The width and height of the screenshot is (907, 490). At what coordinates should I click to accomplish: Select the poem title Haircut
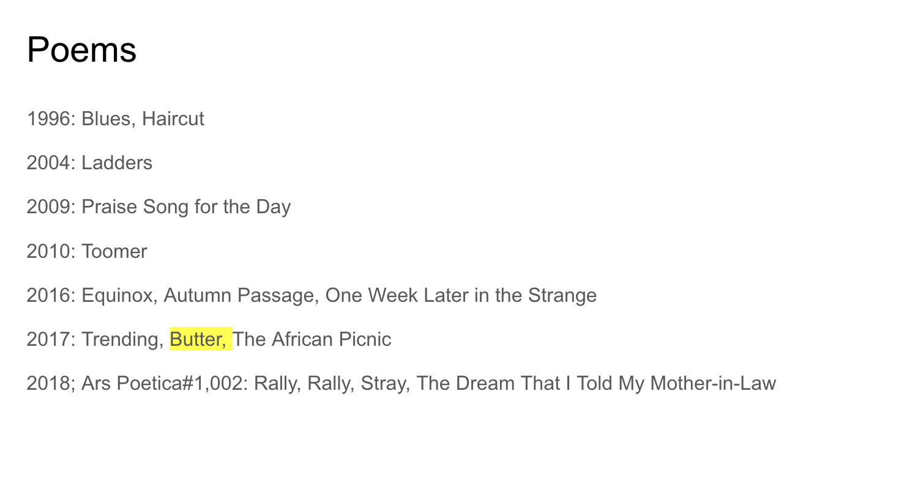[x=173, y=119]
